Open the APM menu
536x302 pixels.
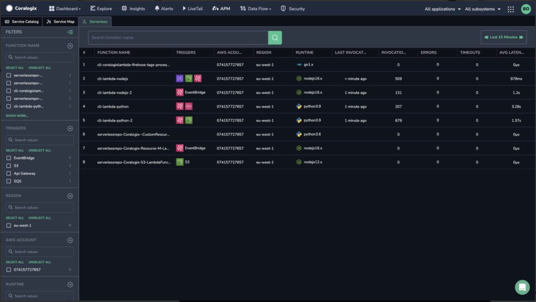tap(221, 8)
